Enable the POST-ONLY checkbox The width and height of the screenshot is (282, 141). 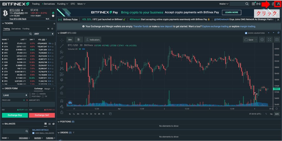30,97
